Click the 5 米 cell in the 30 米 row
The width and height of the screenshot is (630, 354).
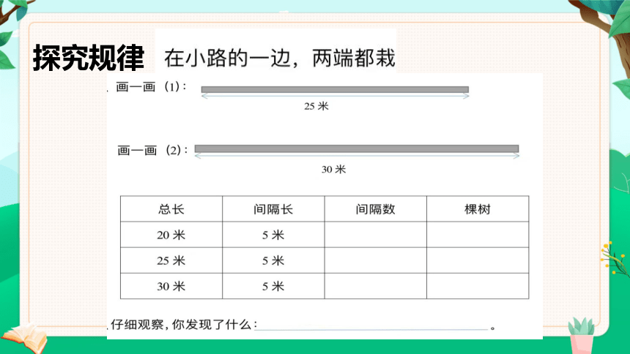[273, 286]
